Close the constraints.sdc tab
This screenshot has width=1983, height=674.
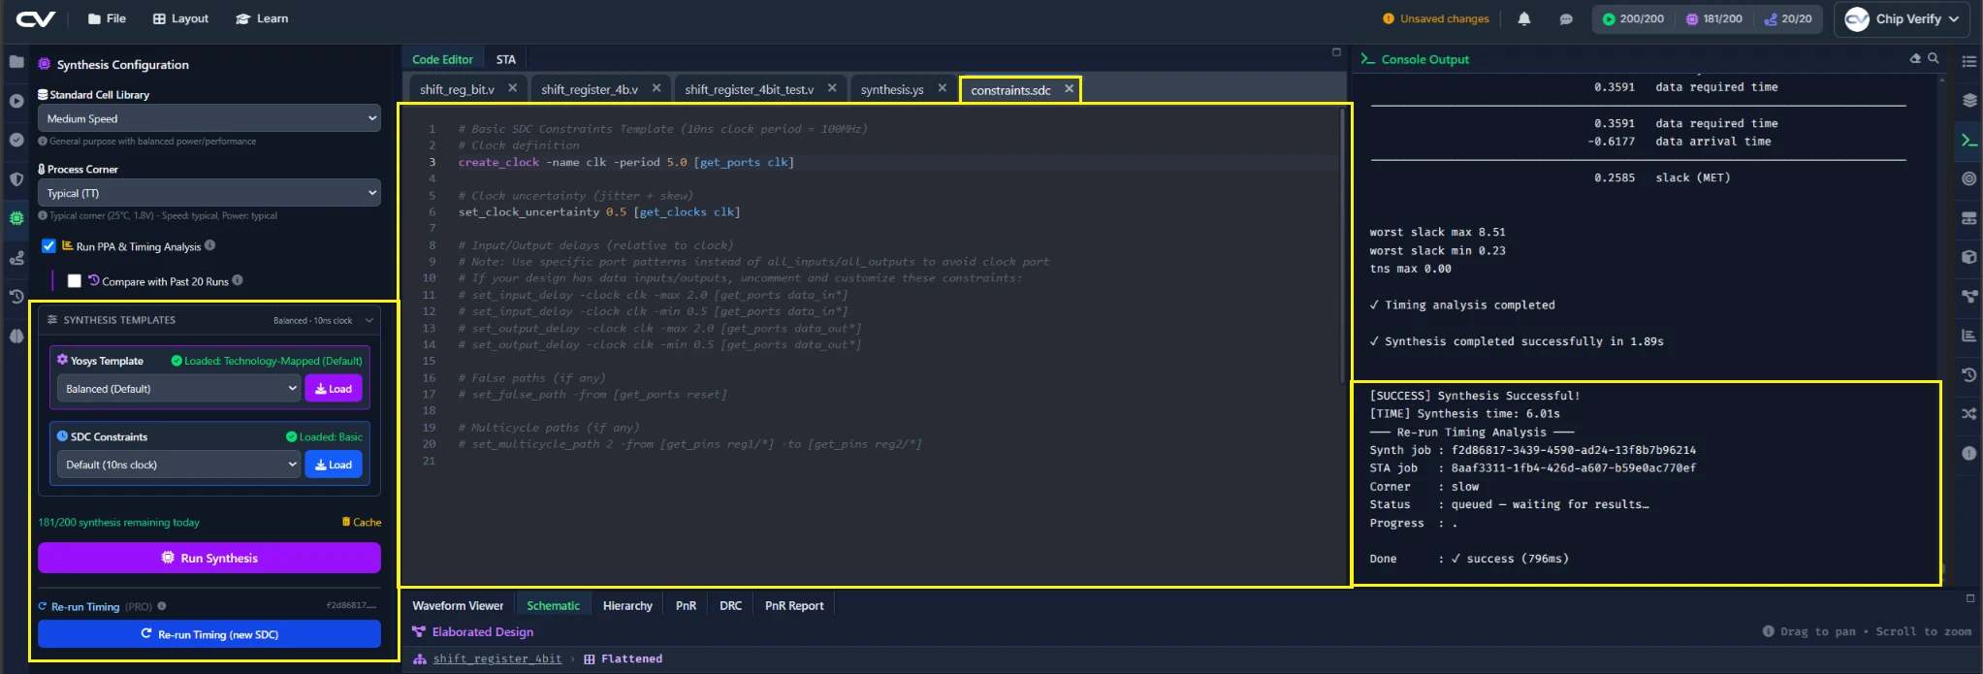[x=1069, y=89]
